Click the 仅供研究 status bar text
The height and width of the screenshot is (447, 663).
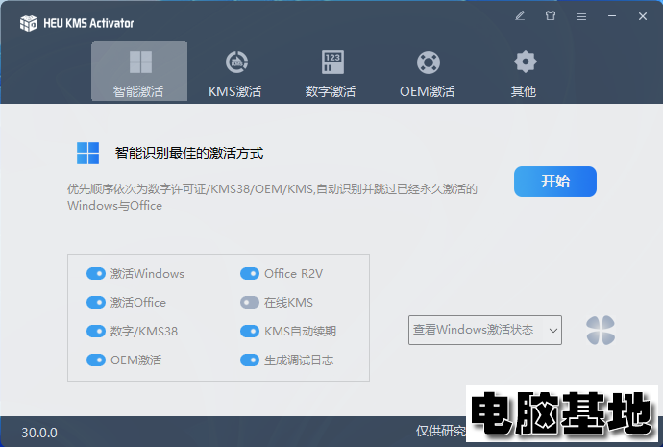pyautogui.click(x=441, y=431)
